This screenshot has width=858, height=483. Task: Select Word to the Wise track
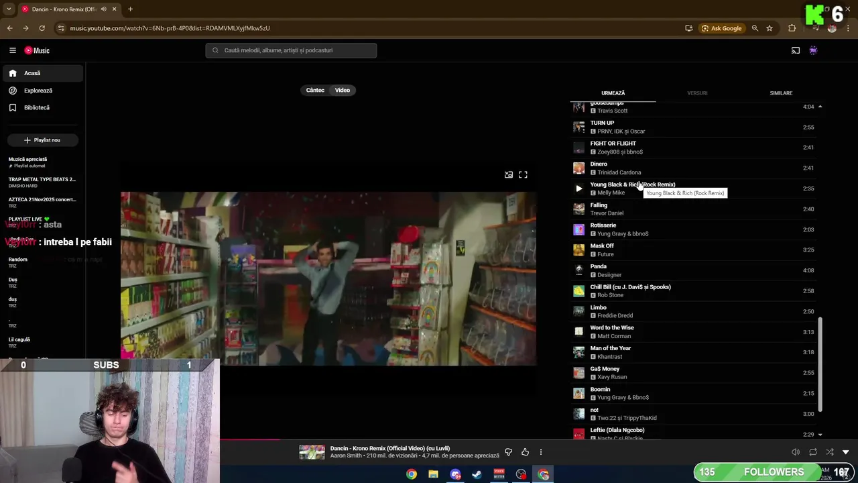[x=694, y=331]
